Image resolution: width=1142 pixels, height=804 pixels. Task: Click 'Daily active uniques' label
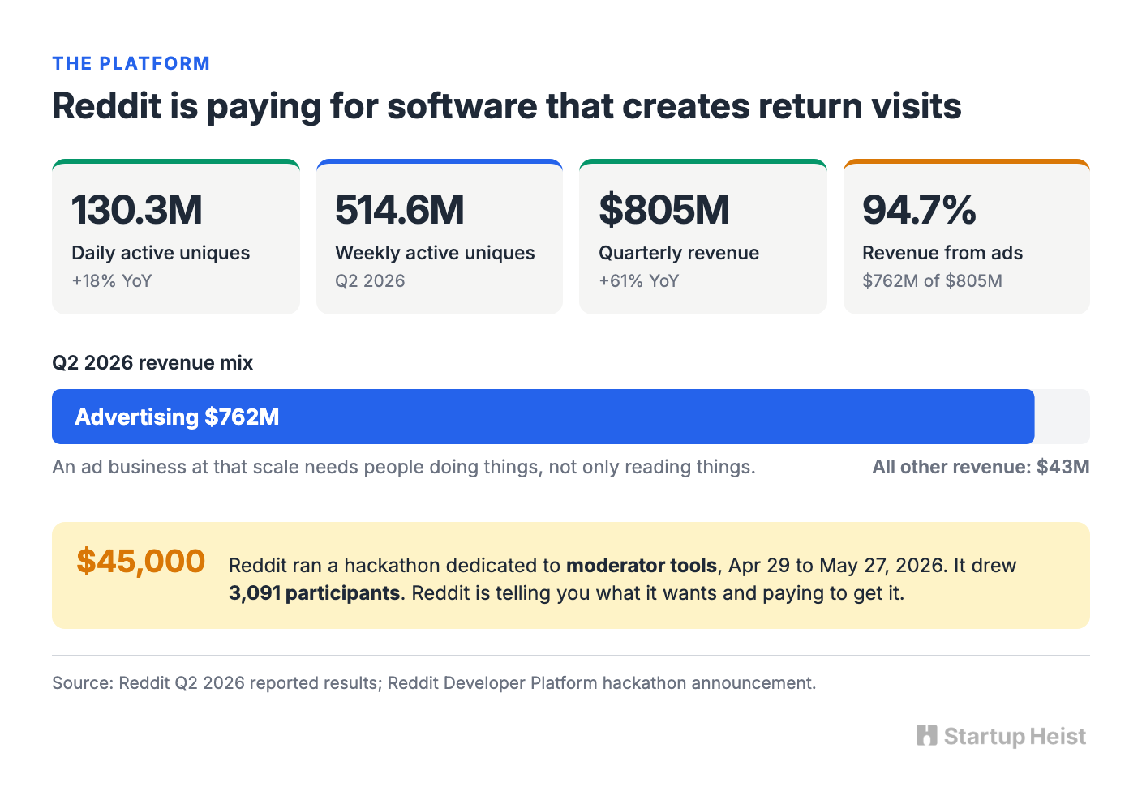click(161, 253)
